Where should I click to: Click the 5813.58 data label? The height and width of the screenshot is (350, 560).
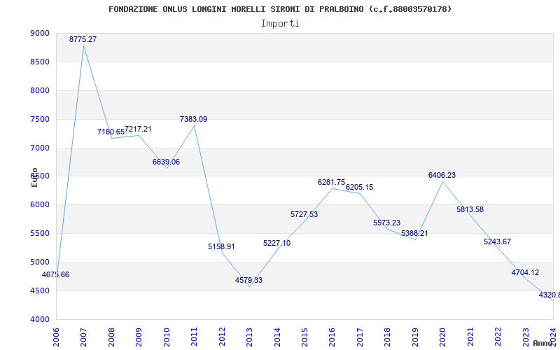click(470, 209)
